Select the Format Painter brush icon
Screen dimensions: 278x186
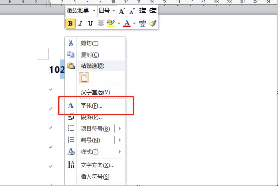[x=152, y=23]
